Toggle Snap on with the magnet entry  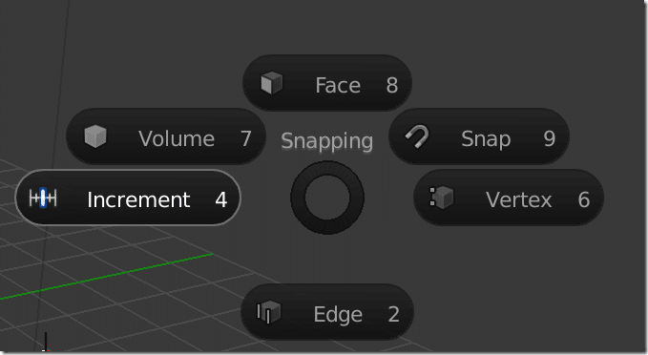[x=479, y=136]
